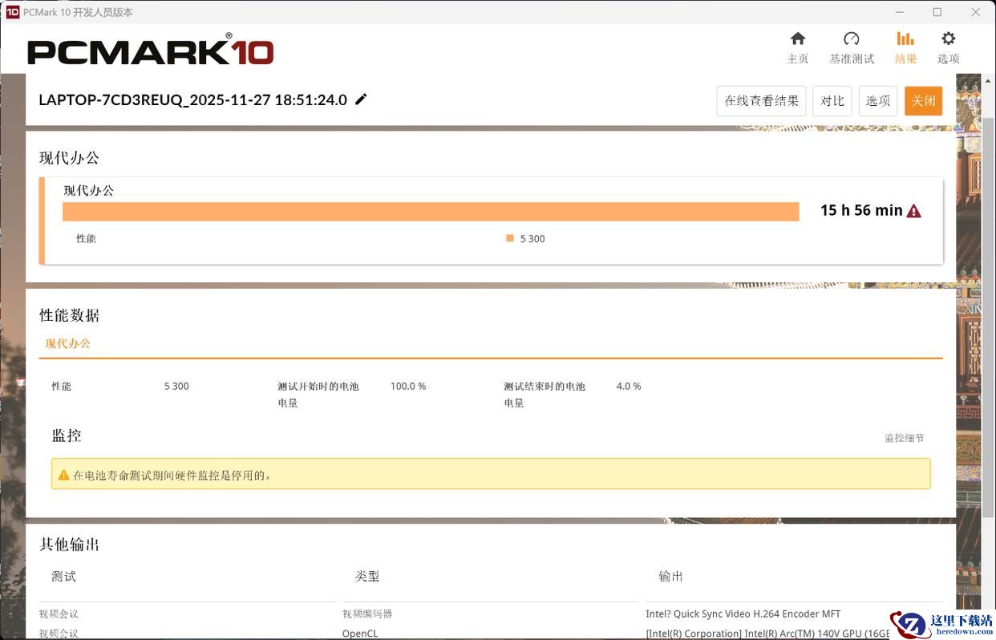Click the 选项 button next to 对比
Screen dimensions: 996x640
tap(877, 101)
